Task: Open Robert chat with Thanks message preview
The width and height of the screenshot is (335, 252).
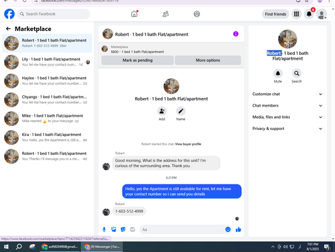Action: [47, 156]
